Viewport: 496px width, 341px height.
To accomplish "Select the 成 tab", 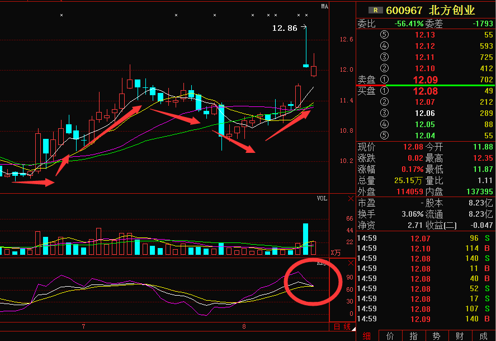I will pyautogui.click(x=483, y=335).
